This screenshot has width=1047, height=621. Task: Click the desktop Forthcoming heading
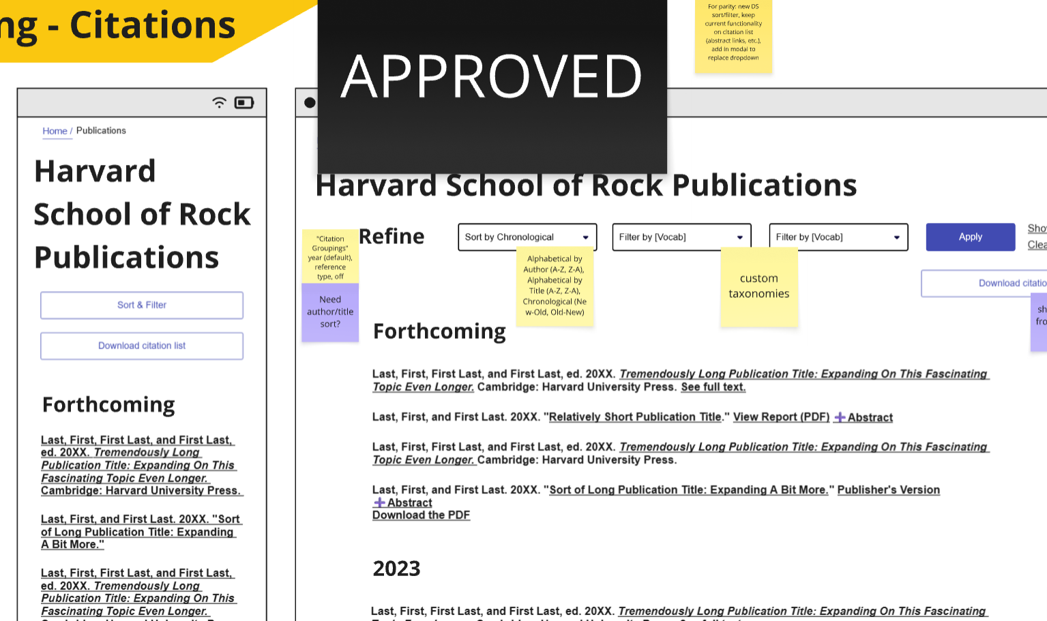point(439,331)
